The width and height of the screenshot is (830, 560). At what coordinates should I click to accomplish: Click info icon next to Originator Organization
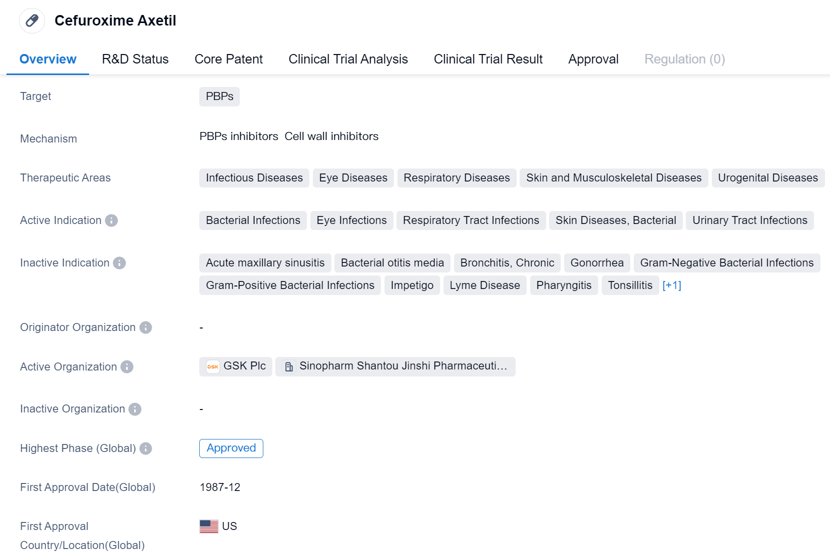[146, 327]
